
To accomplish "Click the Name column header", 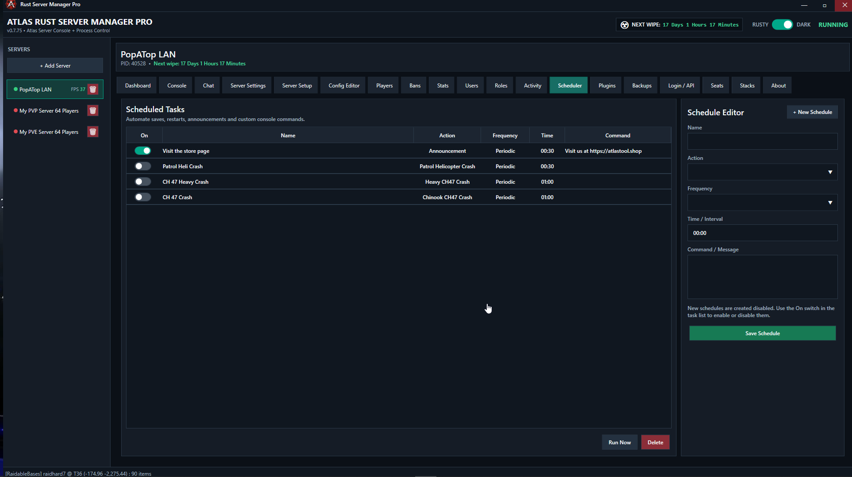I will coord(288,135).
